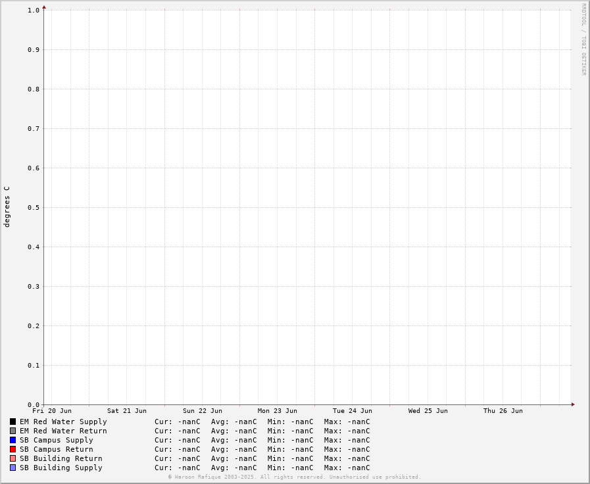Click the SB Building Supply legend label
This screenshot has width=590, height=484.
coord(61,468)
